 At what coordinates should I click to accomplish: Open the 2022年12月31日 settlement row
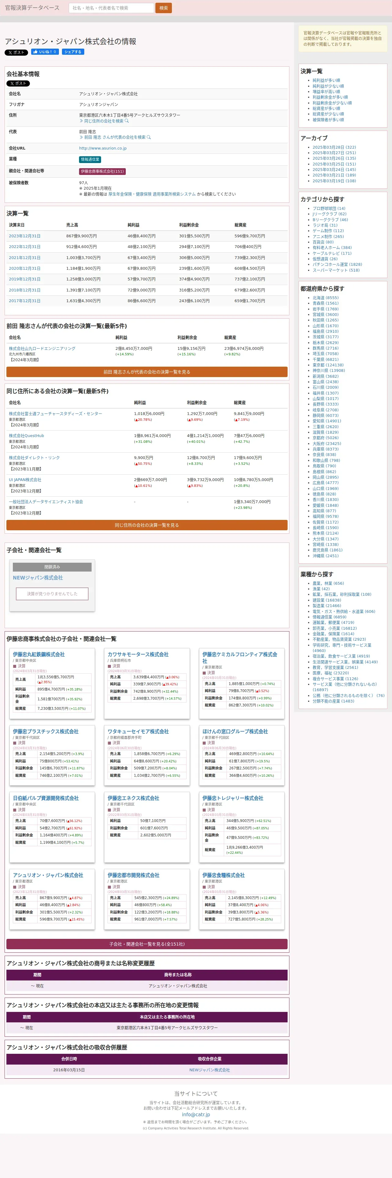click(x=25, y=247)
